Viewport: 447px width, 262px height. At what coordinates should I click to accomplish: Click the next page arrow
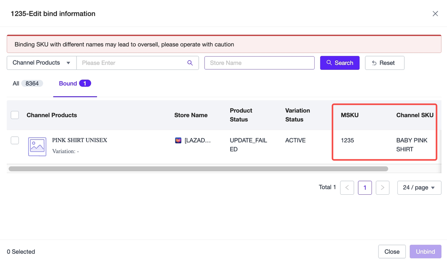[382, 188]
